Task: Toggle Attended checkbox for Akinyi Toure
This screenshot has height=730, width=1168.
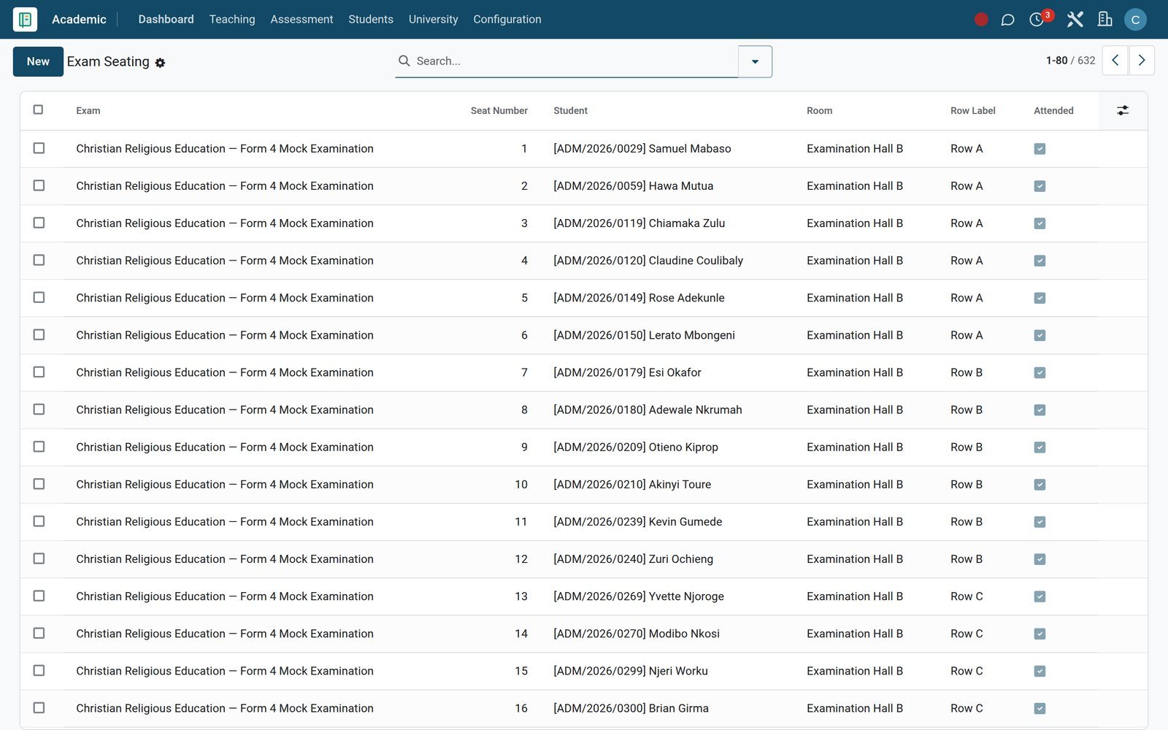Action: click(x=1040, y=485)
